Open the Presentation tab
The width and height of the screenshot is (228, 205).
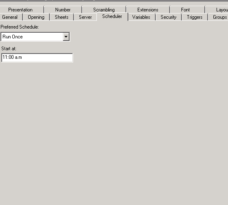[20, 10]
